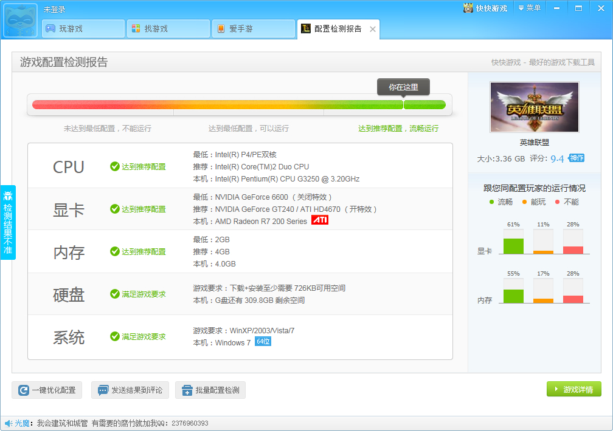This screenshot has width=613, height=431.
Task: Close the 配置检测报告 tab
Action: click(373, 29)
